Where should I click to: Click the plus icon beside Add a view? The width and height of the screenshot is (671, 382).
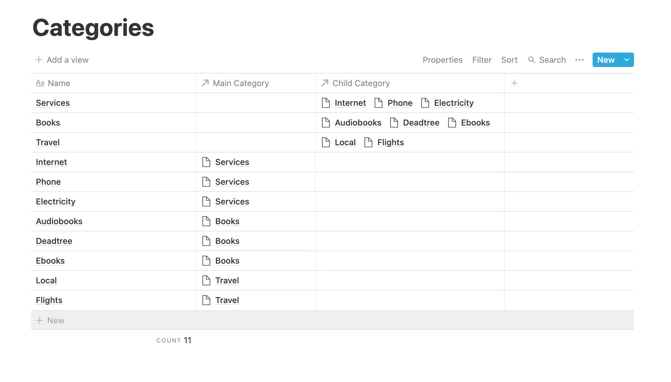[39, 60]
